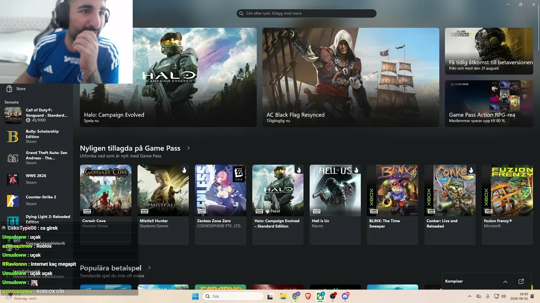Image resolution: width=540 pixels, height=303 pixels.
Task: Open the Store bag icon in sidebar
Action: coord(9,89)
